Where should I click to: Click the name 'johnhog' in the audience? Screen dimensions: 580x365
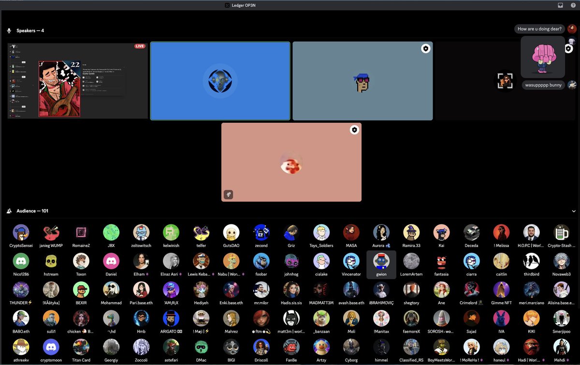pyautogui.click(x=291, y=274)
